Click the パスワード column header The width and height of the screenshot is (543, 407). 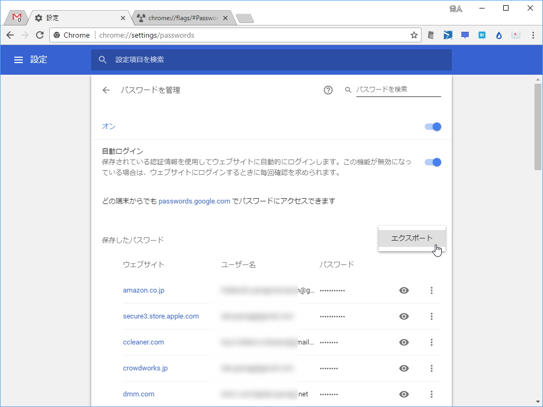pos(337,264)
